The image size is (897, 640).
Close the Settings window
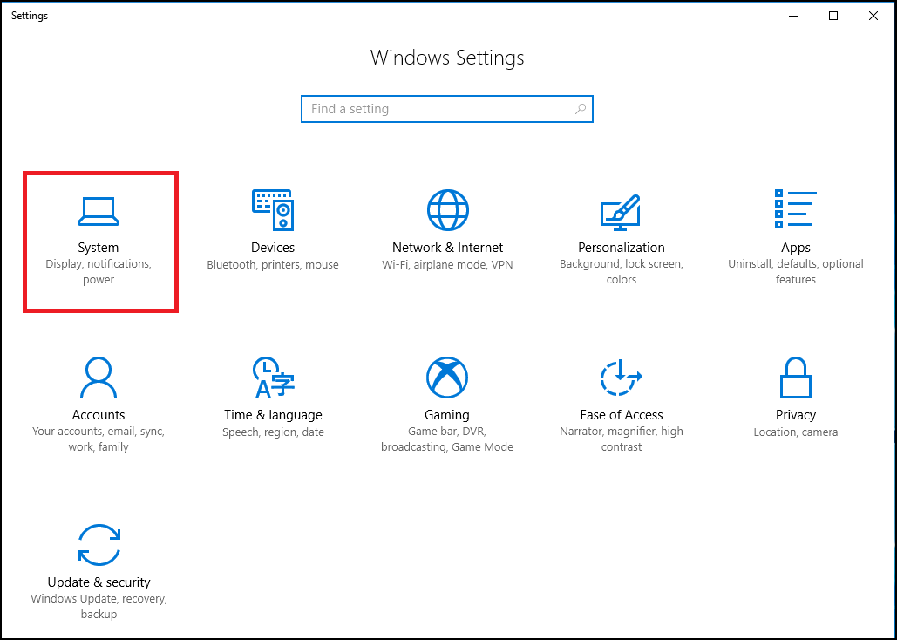point(873,16)
